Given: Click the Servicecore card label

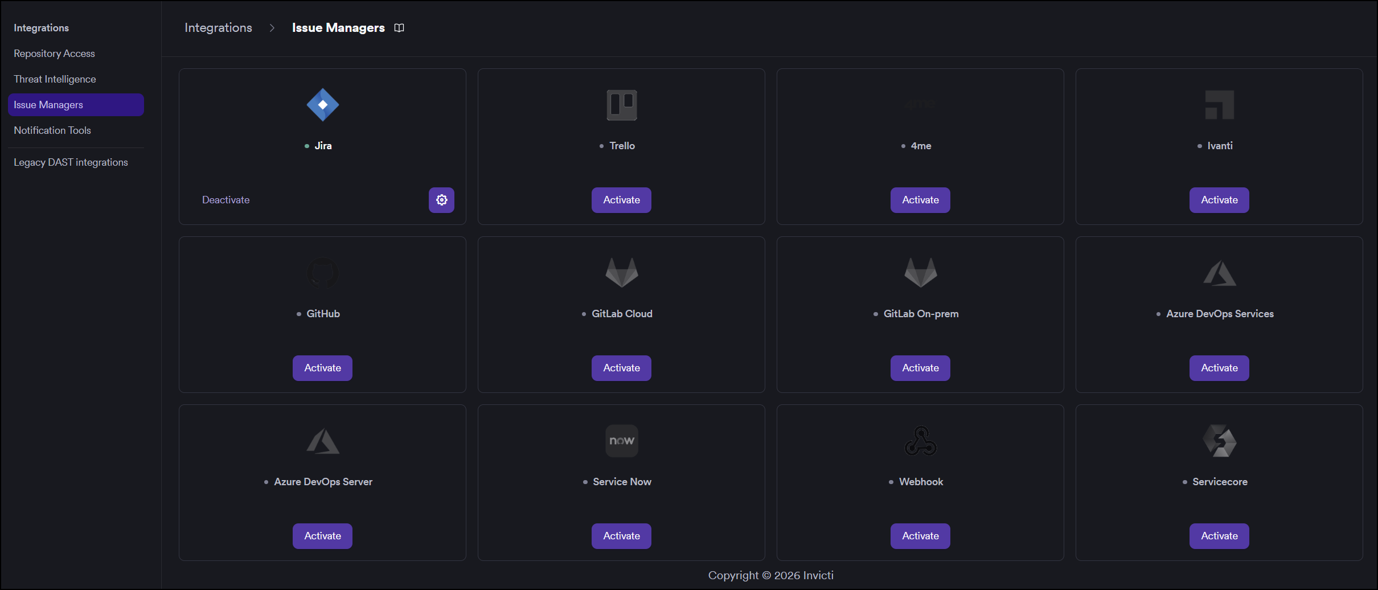Looking at the screenshot, I should (x=1220, y=482).
